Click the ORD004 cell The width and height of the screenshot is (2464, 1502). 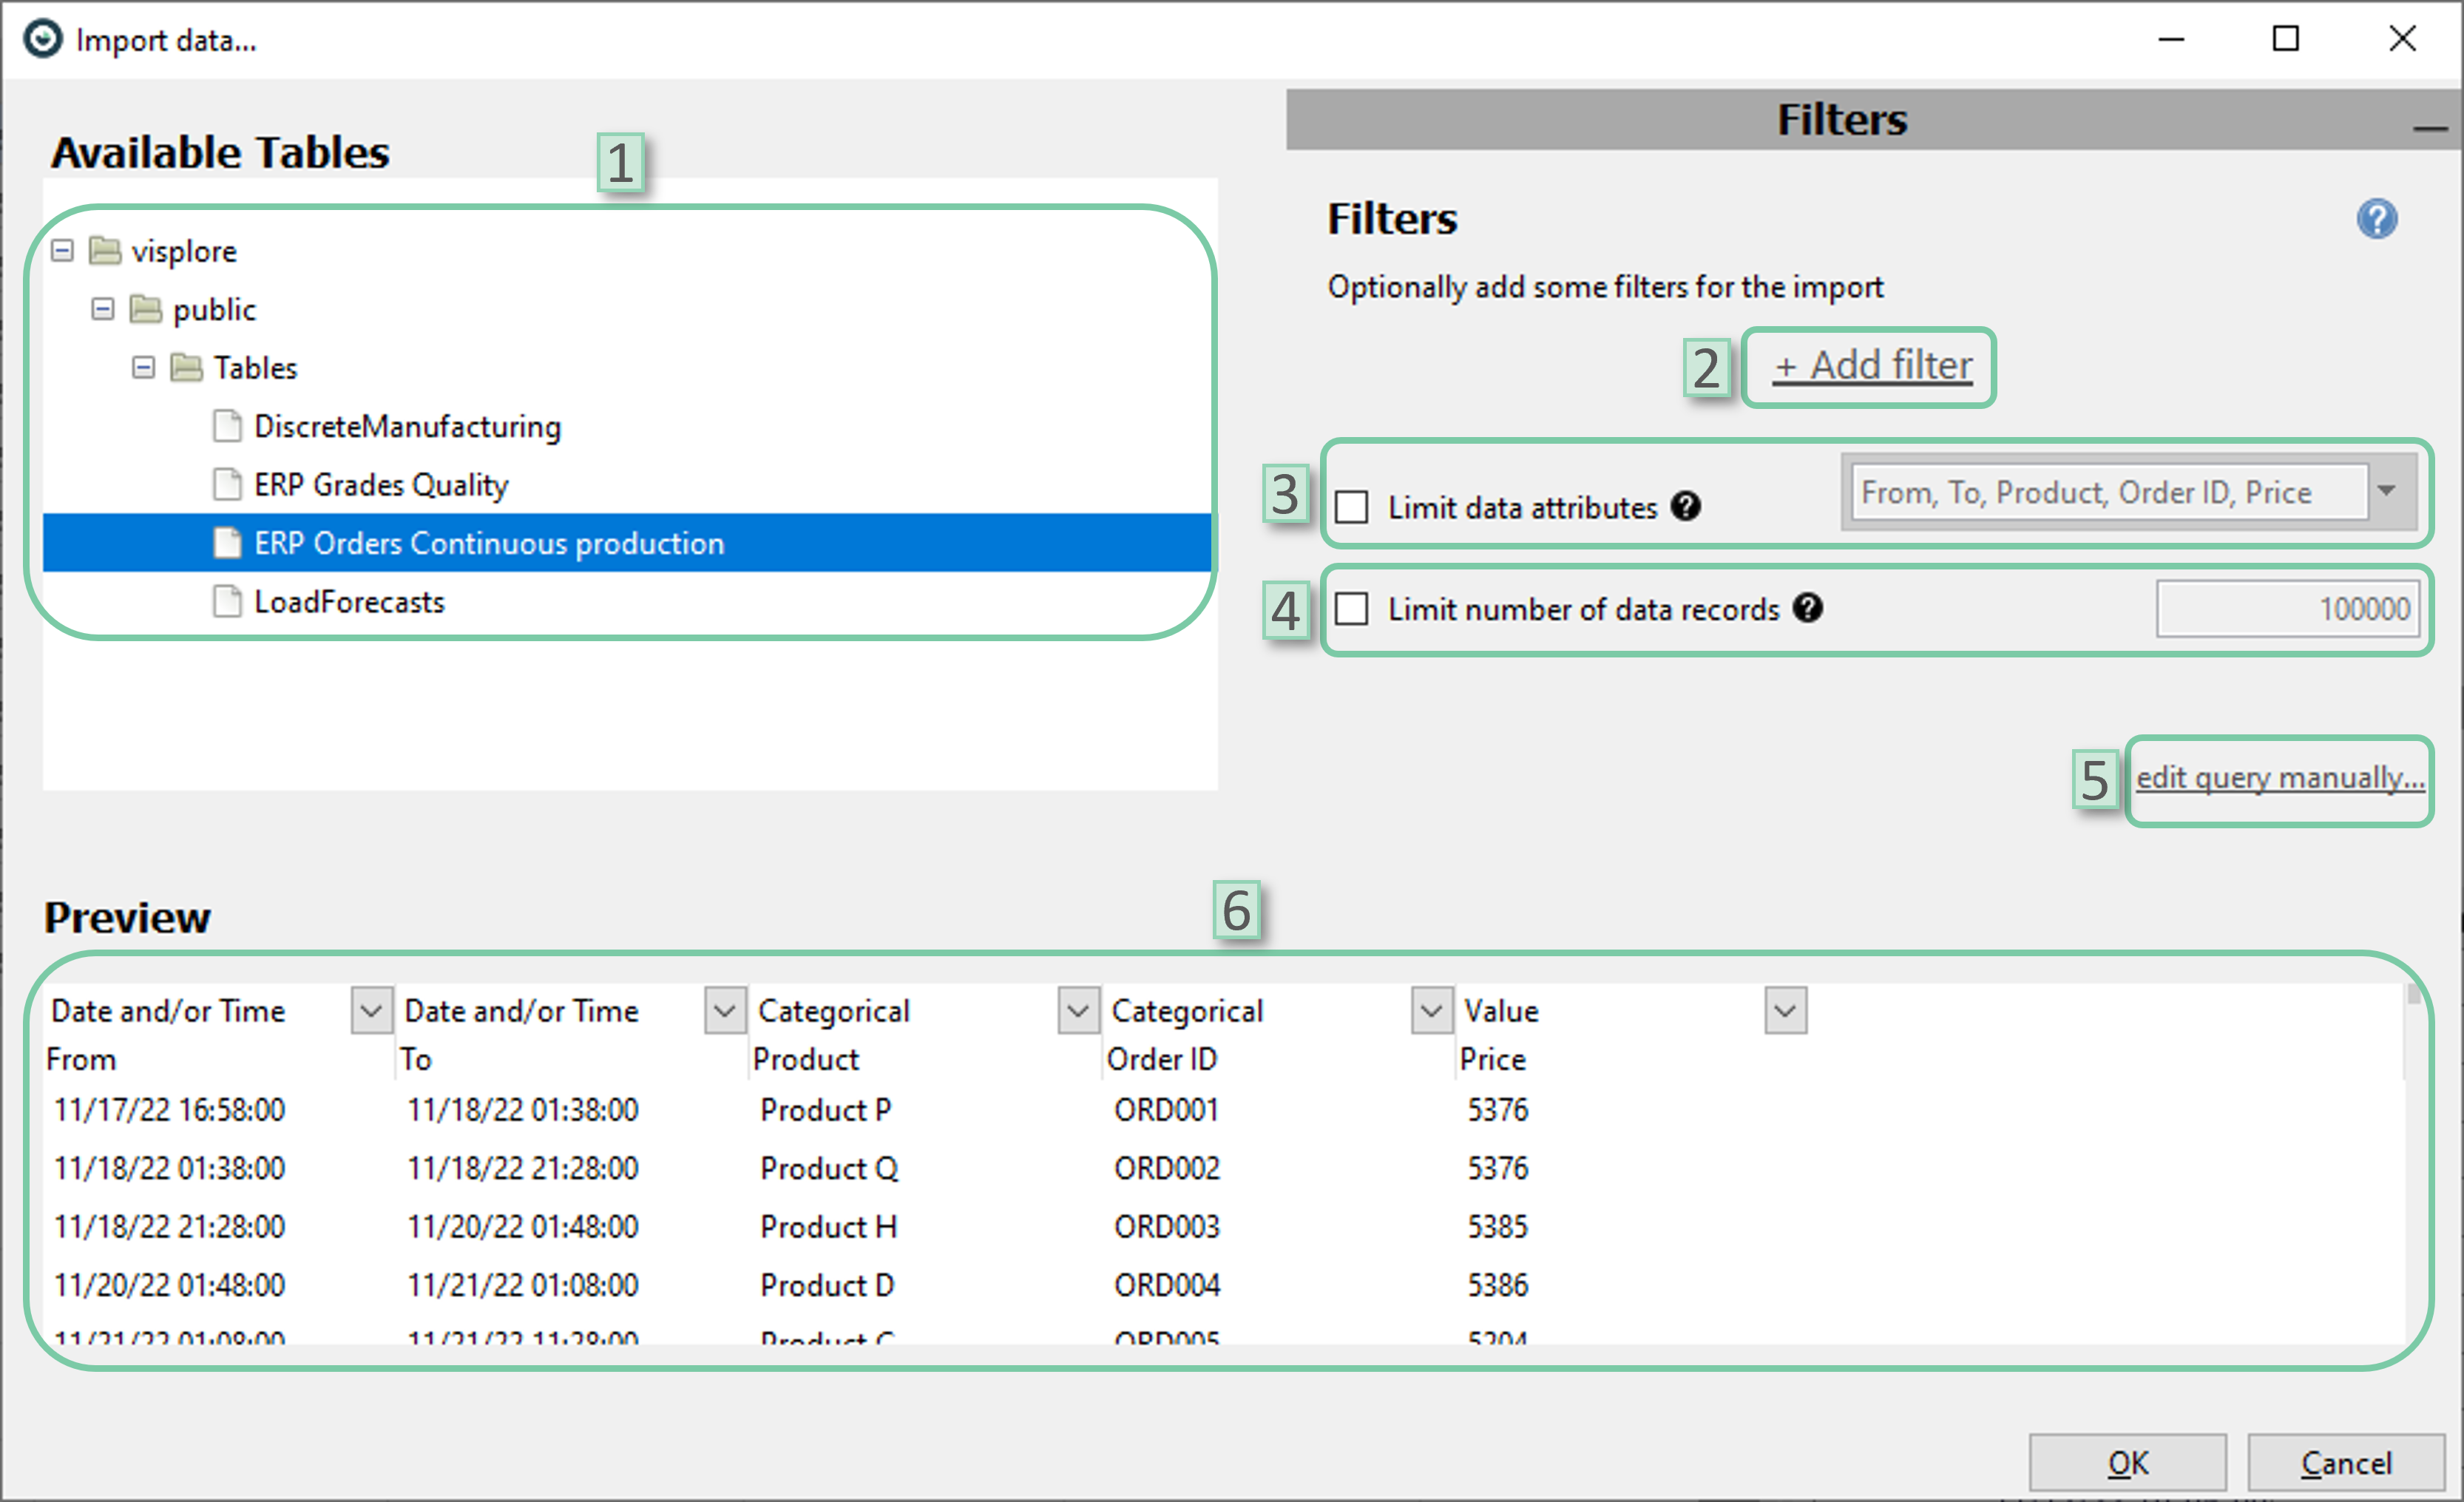[x=1167, y=1285]
